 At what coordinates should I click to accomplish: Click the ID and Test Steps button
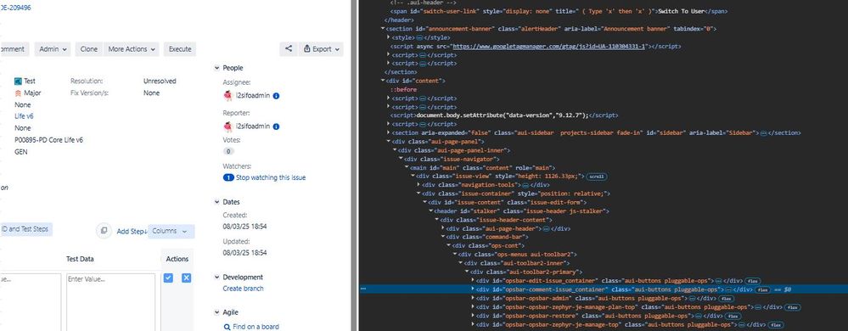[x=25, y=229]
